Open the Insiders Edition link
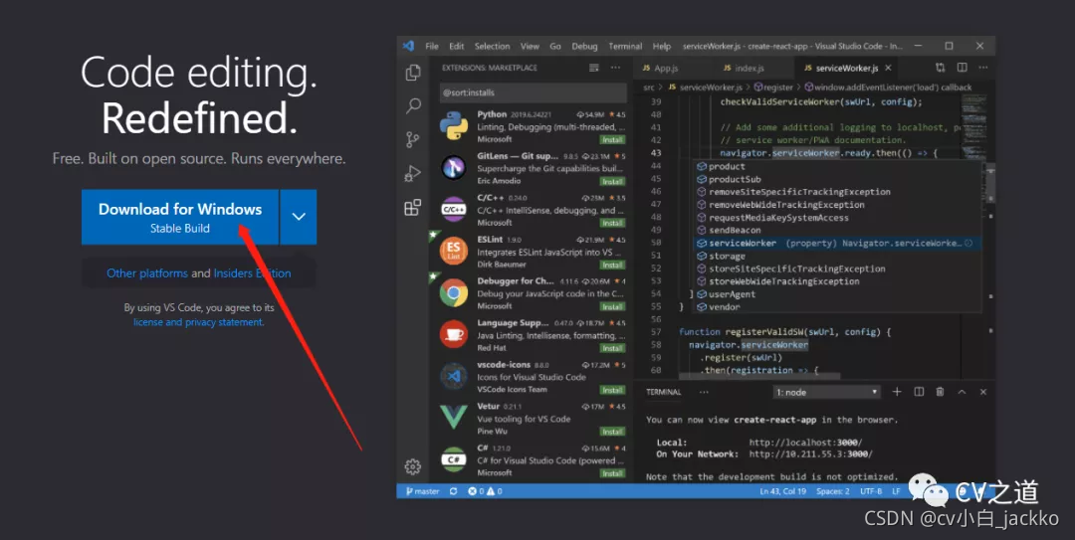 click(252, 272)
